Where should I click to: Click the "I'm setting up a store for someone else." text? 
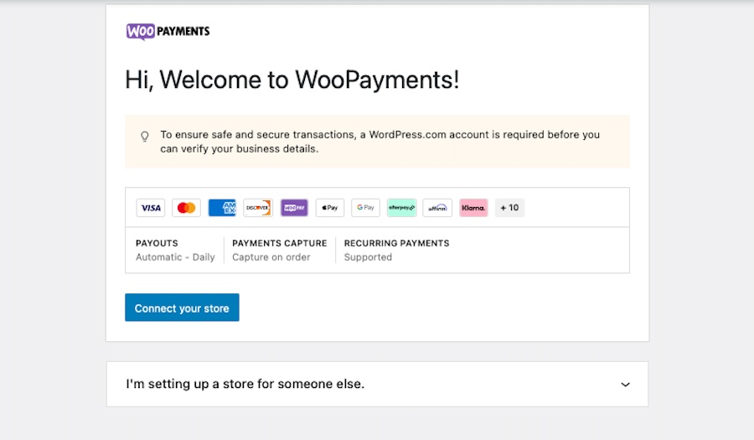[x=245, y=384]
